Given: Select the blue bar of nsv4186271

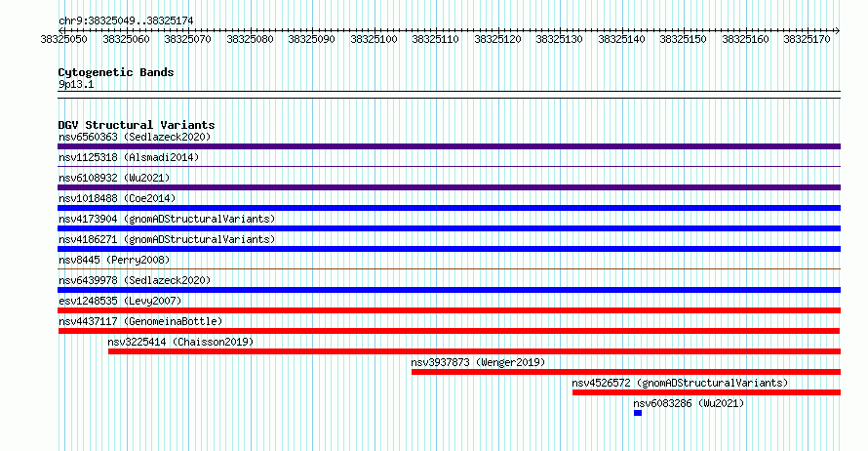Looking at the screenshot, I should [x=449, y=249].
